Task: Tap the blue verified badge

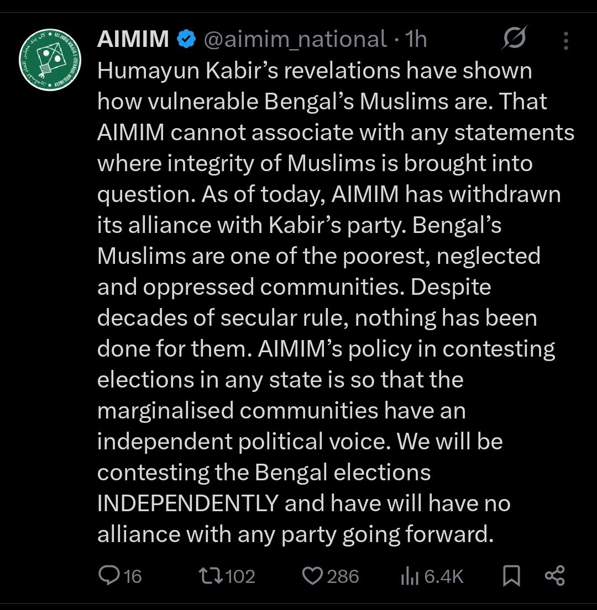Action: point(185,39)
